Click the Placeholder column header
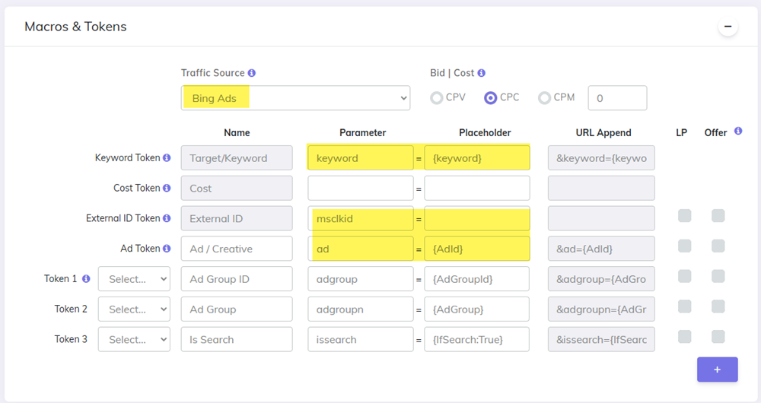This screenshot has height=403, width=761. (485, 133)
